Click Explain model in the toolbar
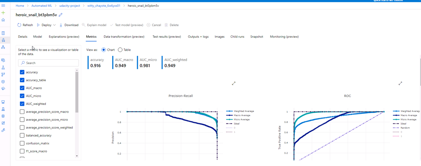 pyautogui.click(x=94, y=25)
